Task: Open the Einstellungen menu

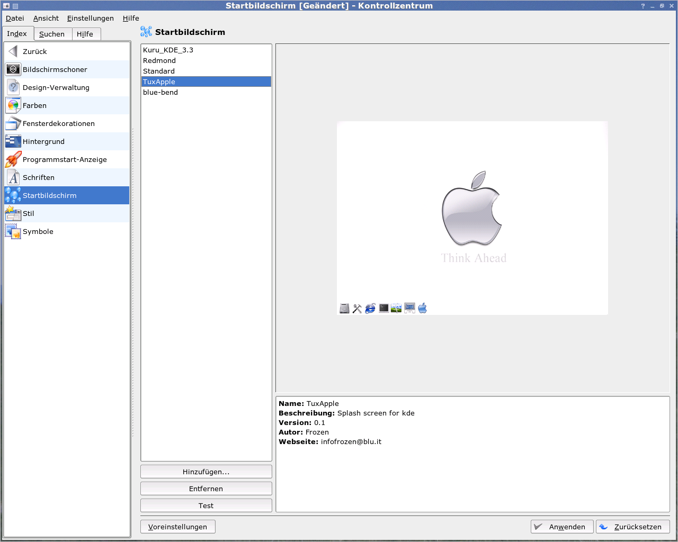Action: click(91, 18)
